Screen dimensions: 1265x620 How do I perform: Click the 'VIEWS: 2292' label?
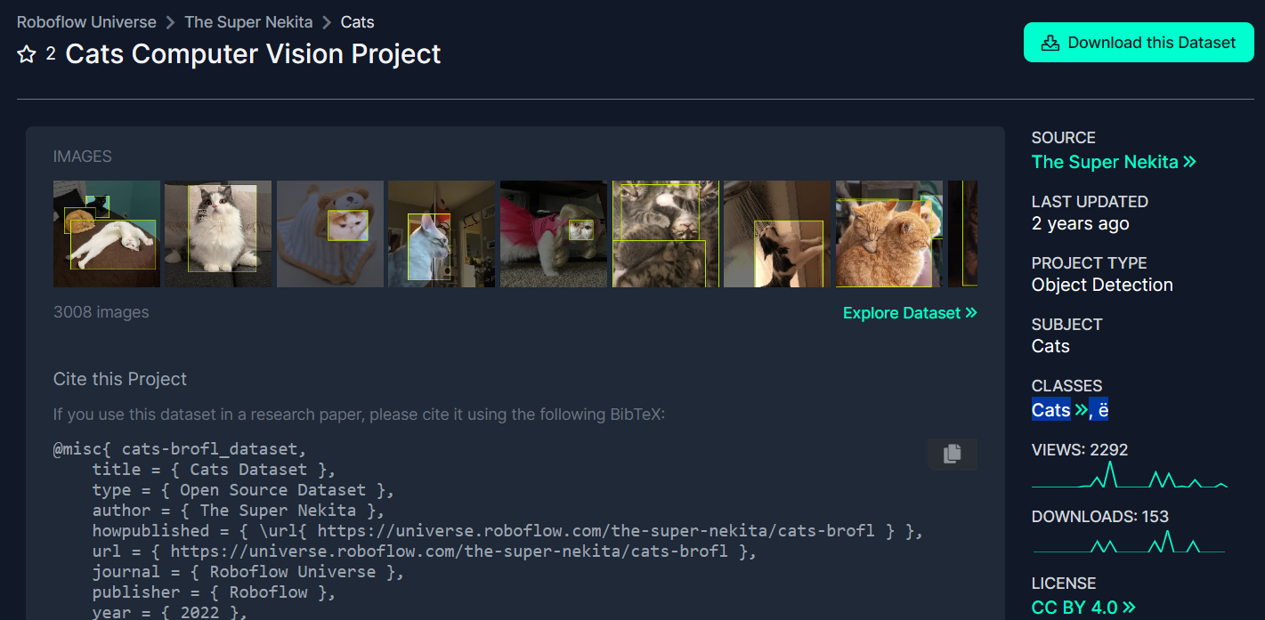1080,450
